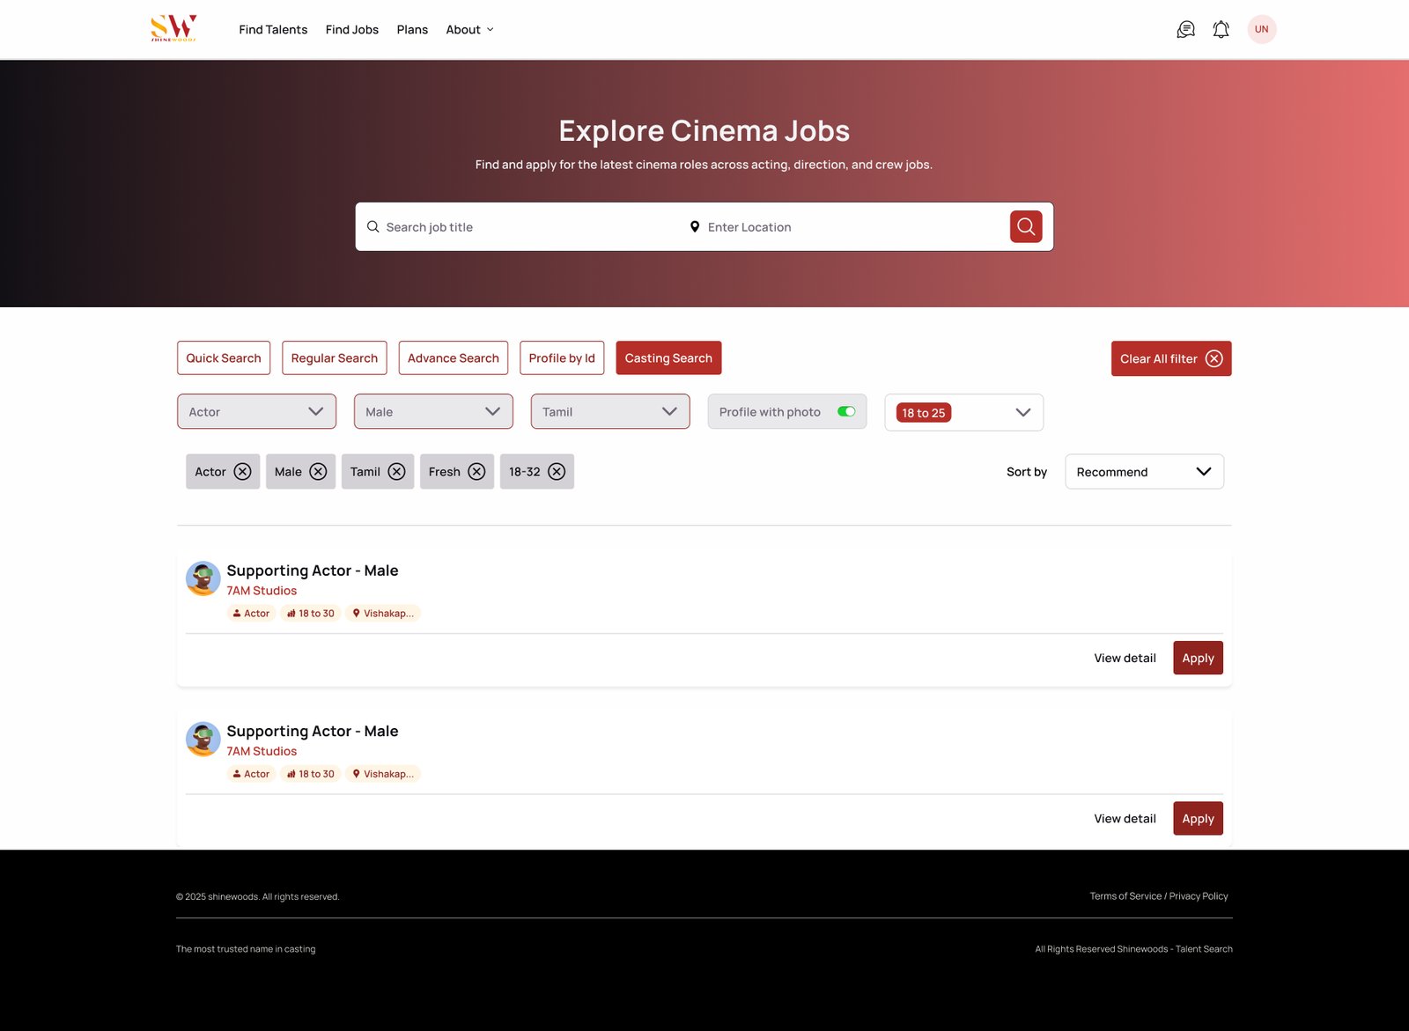This screenshot has height=1031, width=1409.
Task: Click the second card's Supporting Actor - Male title
Action: tap(313, 731)
